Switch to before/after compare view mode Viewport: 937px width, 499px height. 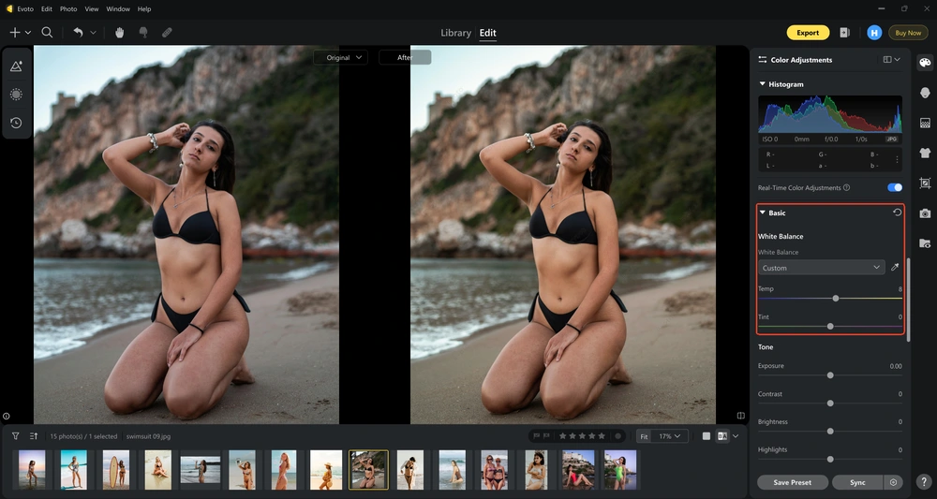pyautogui.click(x=722, y=436)
